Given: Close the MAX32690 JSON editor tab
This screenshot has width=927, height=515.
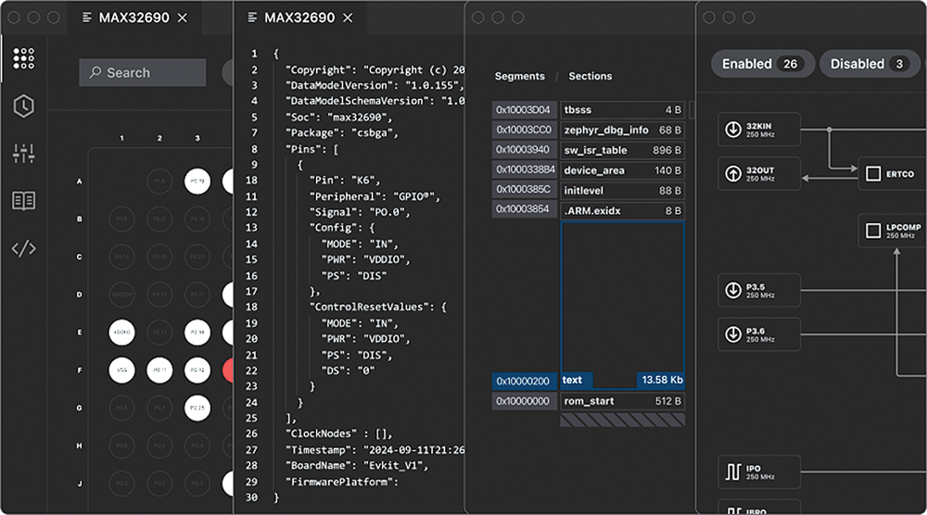Looking at the screenshot, I should (x=349, y=18).
